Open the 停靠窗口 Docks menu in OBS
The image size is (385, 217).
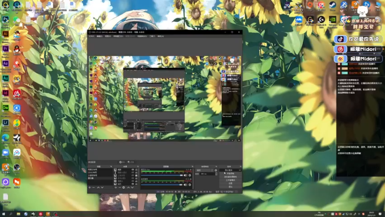pyautogui.click(x=118, y=36)
